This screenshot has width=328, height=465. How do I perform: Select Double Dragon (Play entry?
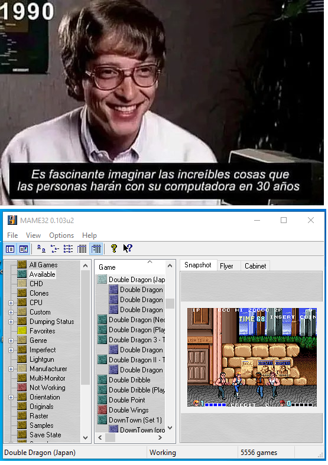tap(137, 330)
